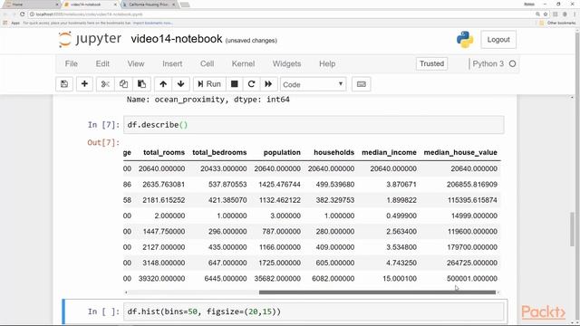Click the Python 3 kernel idle indicator circle
The height and width of the screenshot is (326, 580).
[x=512, y=63]
